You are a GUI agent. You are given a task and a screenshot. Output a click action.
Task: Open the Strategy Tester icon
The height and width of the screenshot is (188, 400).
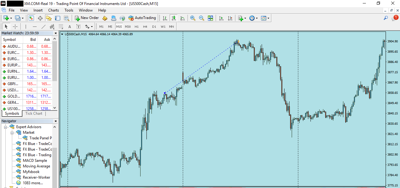tap(66, 18)
